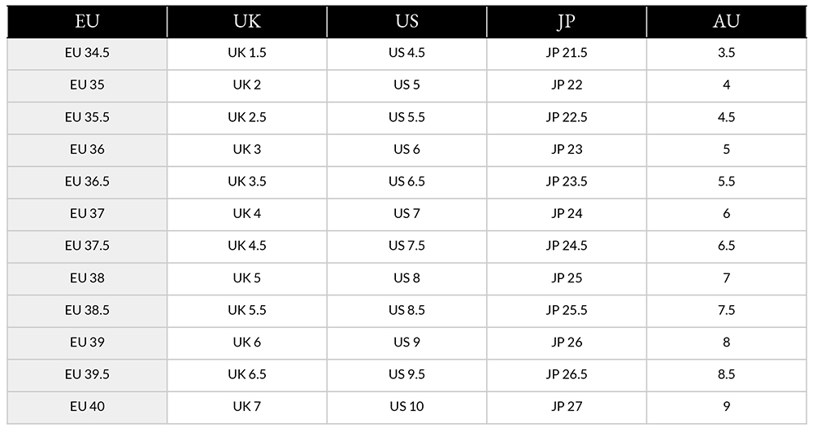Image resolution: width=813 pixels, height=432 pixels.
Task: Select the UK 2 cell
Action: [247, 85]
